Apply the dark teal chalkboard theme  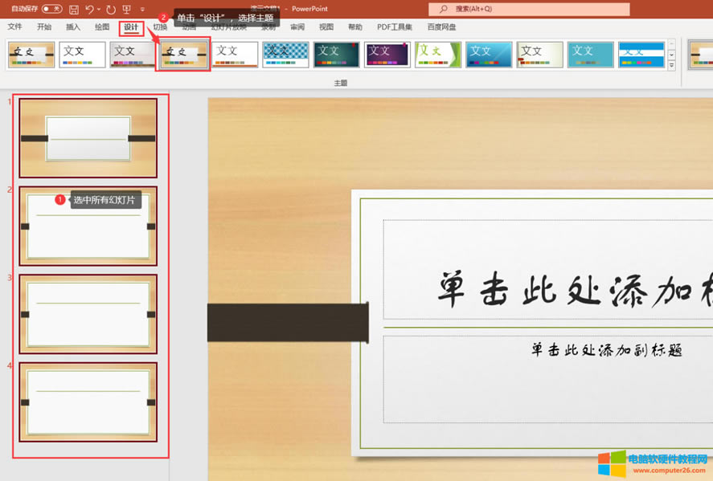coord(336,54)
